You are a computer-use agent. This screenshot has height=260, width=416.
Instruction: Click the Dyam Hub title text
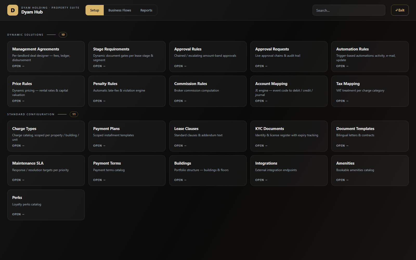pos(32,12)
